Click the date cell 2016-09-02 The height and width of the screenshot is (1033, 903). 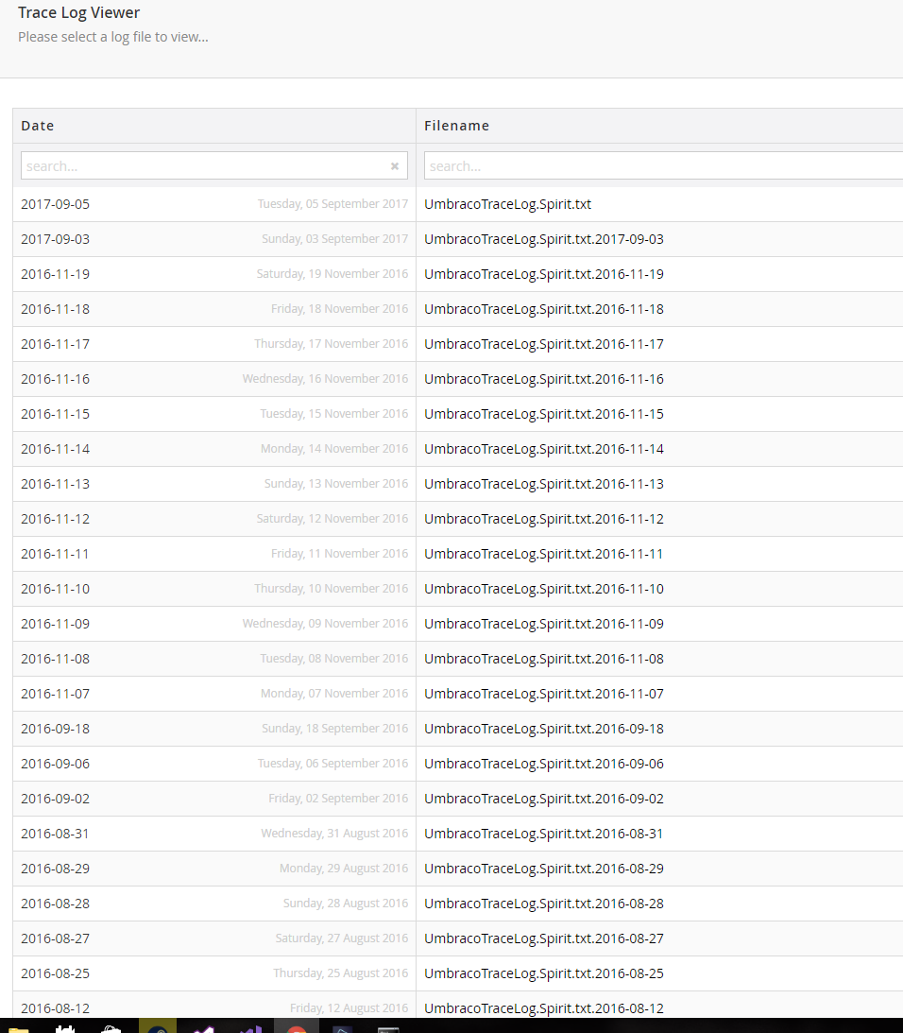[x=56, y=798]
